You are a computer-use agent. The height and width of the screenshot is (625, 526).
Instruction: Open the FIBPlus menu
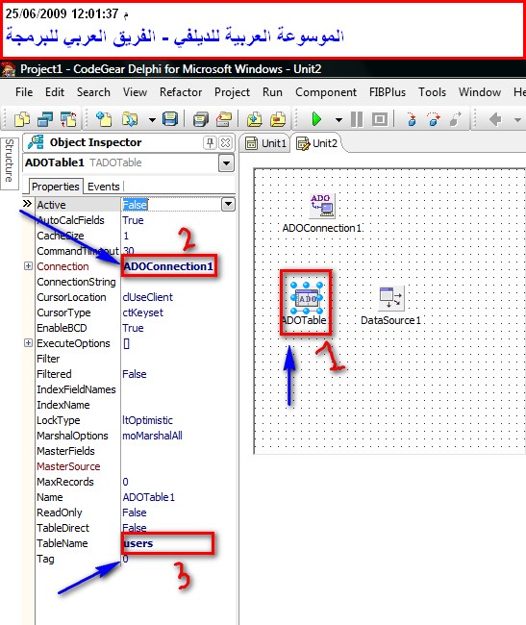[388, 92]
